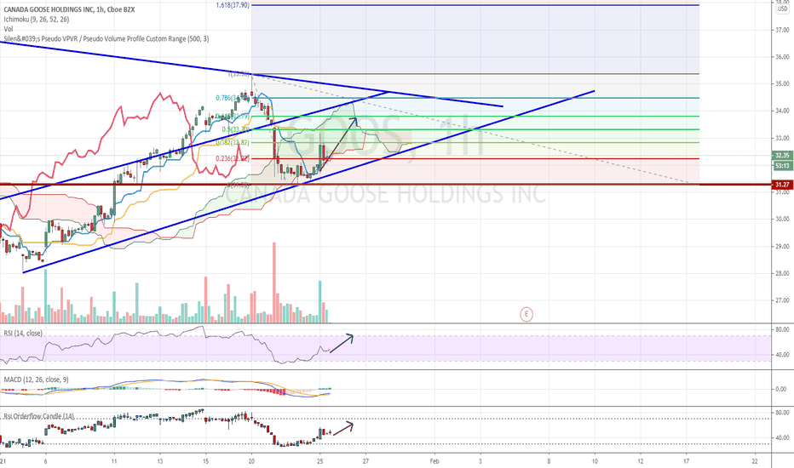Select the Ichimoku (9, 26, 52, 26) indicator label

tap(37, 20)
